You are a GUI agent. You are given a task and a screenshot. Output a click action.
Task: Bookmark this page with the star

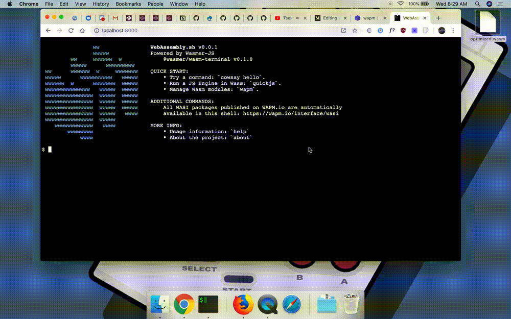point(355,30)
